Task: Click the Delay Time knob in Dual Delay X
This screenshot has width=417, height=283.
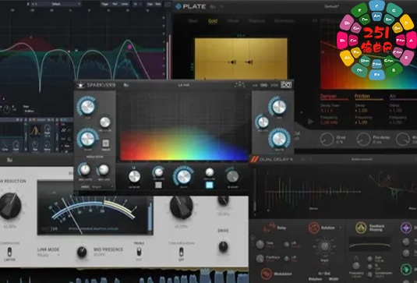Action: tap(260, 245)
